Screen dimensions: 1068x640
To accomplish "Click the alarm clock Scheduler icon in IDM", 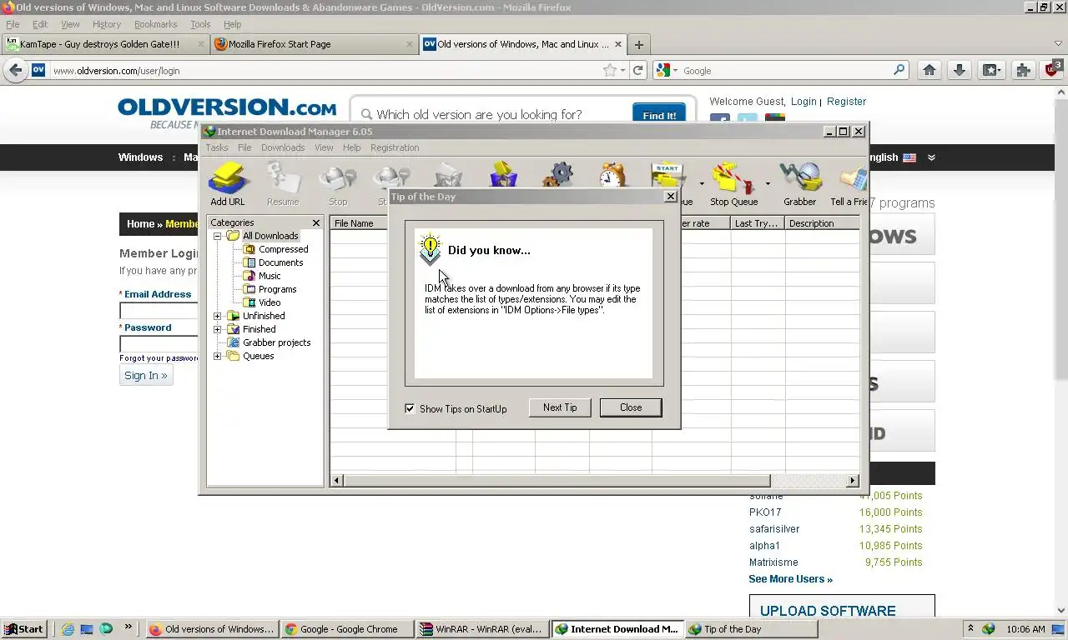I will pyautogui.click(x=612, y=176).
